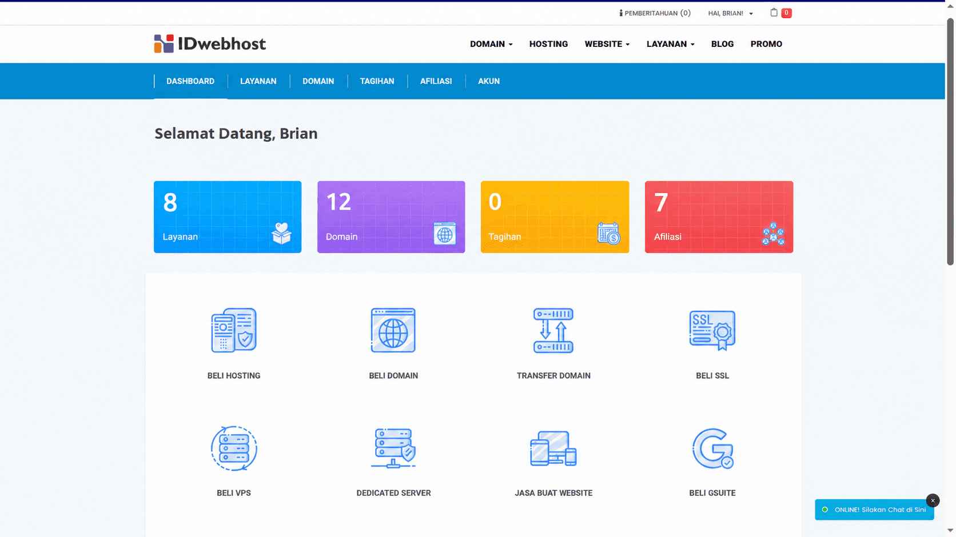
Task: Click the BELI VPS label
Action: pos(234,492)
